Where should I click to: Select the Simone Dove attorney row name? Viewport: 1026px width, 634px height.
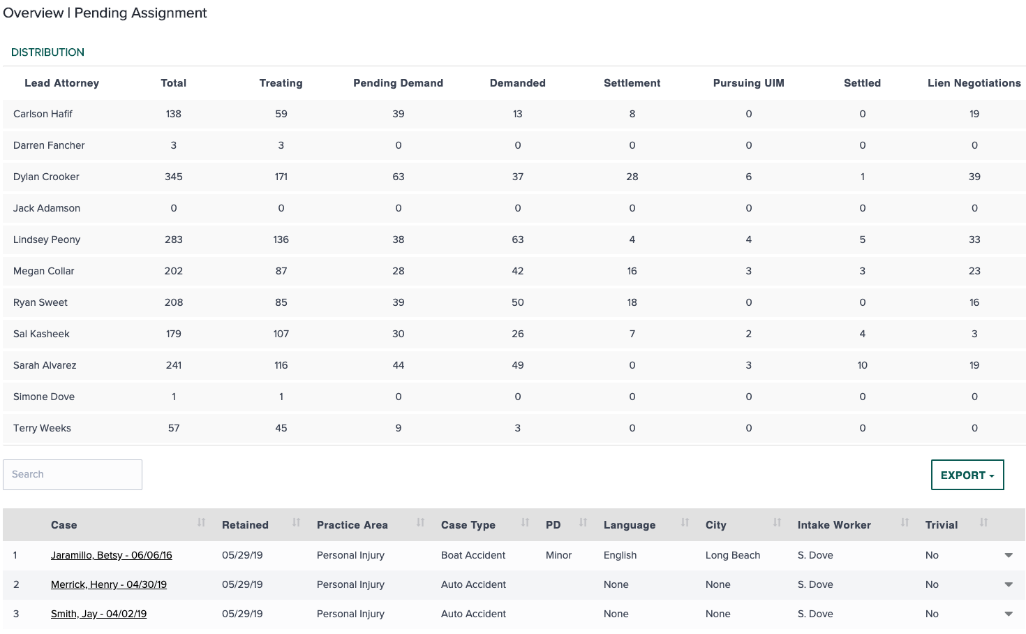click(x=44, y=397)
